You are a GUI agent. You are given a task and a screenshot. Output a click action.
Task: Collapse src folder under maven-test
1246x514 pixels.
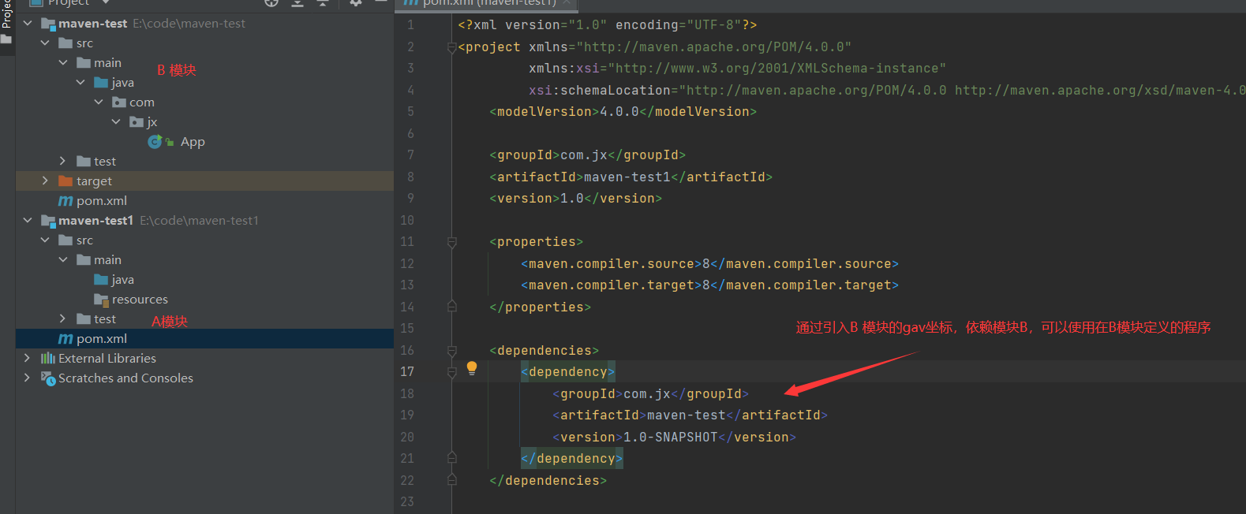pyautogui.click(x=45, y=43)
